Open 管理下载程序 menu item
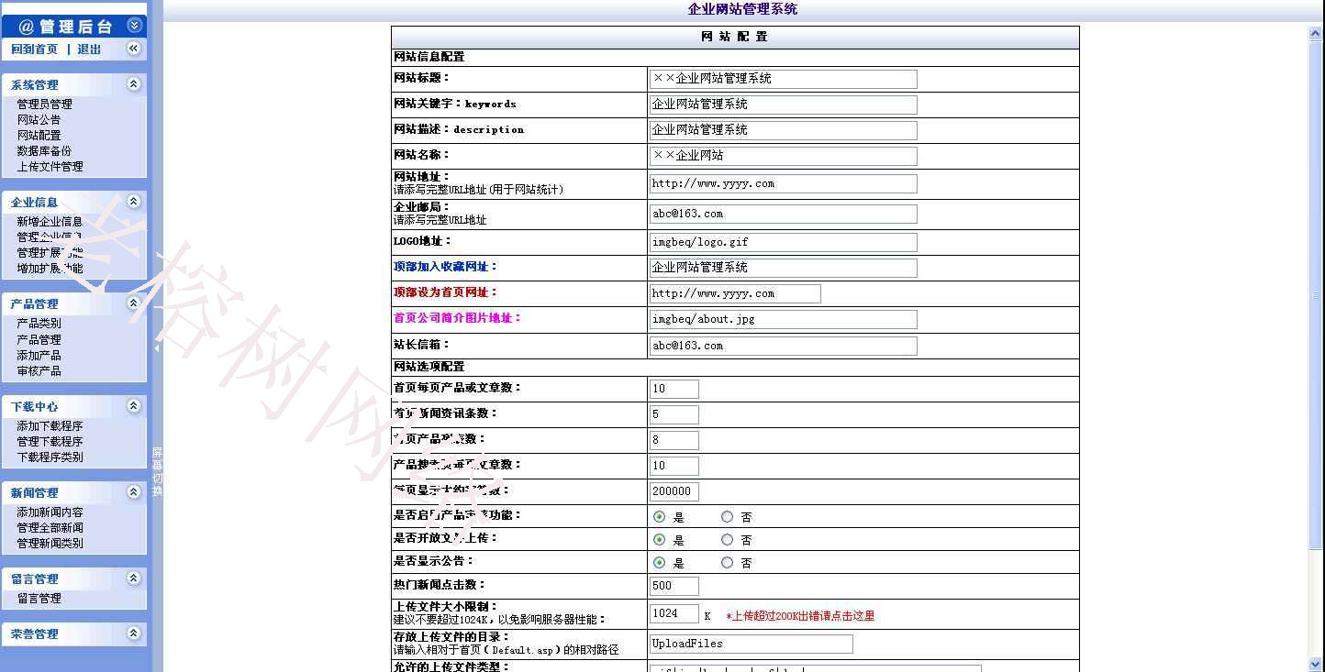 pyautogui.click(x=50, y=442)
